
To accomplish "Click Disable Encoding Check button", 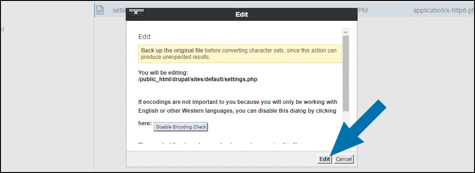I will pyautogui.click(x=181, y=127).
